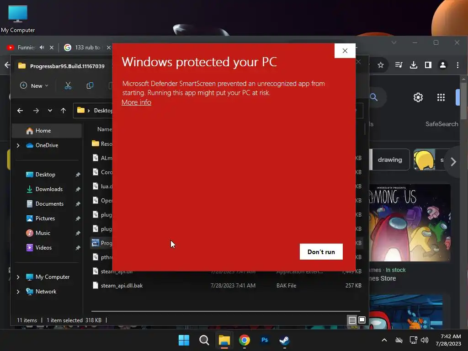
Task: Open Videos in Explorer quick access
Action: pyautogui.click(x=43, y=248)
